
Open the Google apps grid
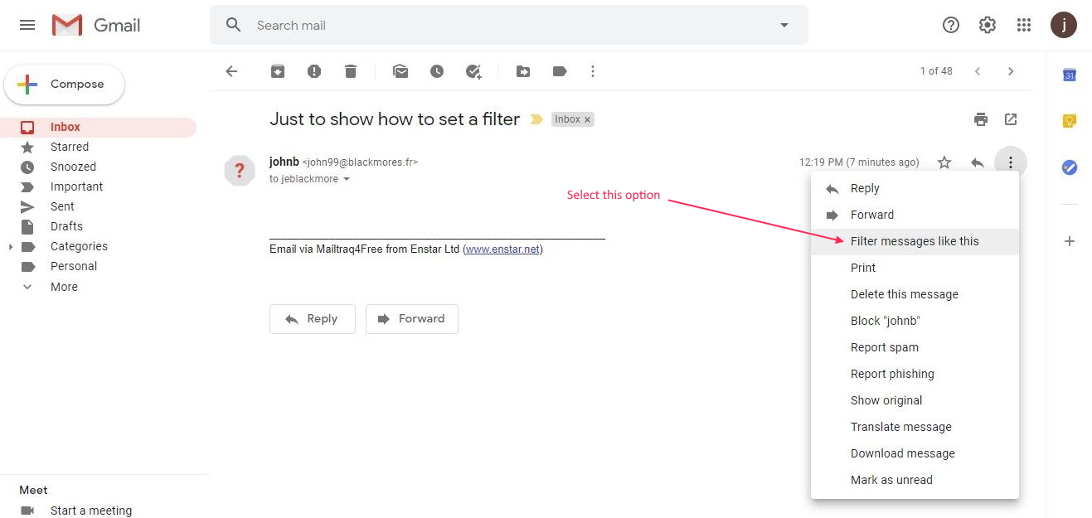tap(1024, 25)
